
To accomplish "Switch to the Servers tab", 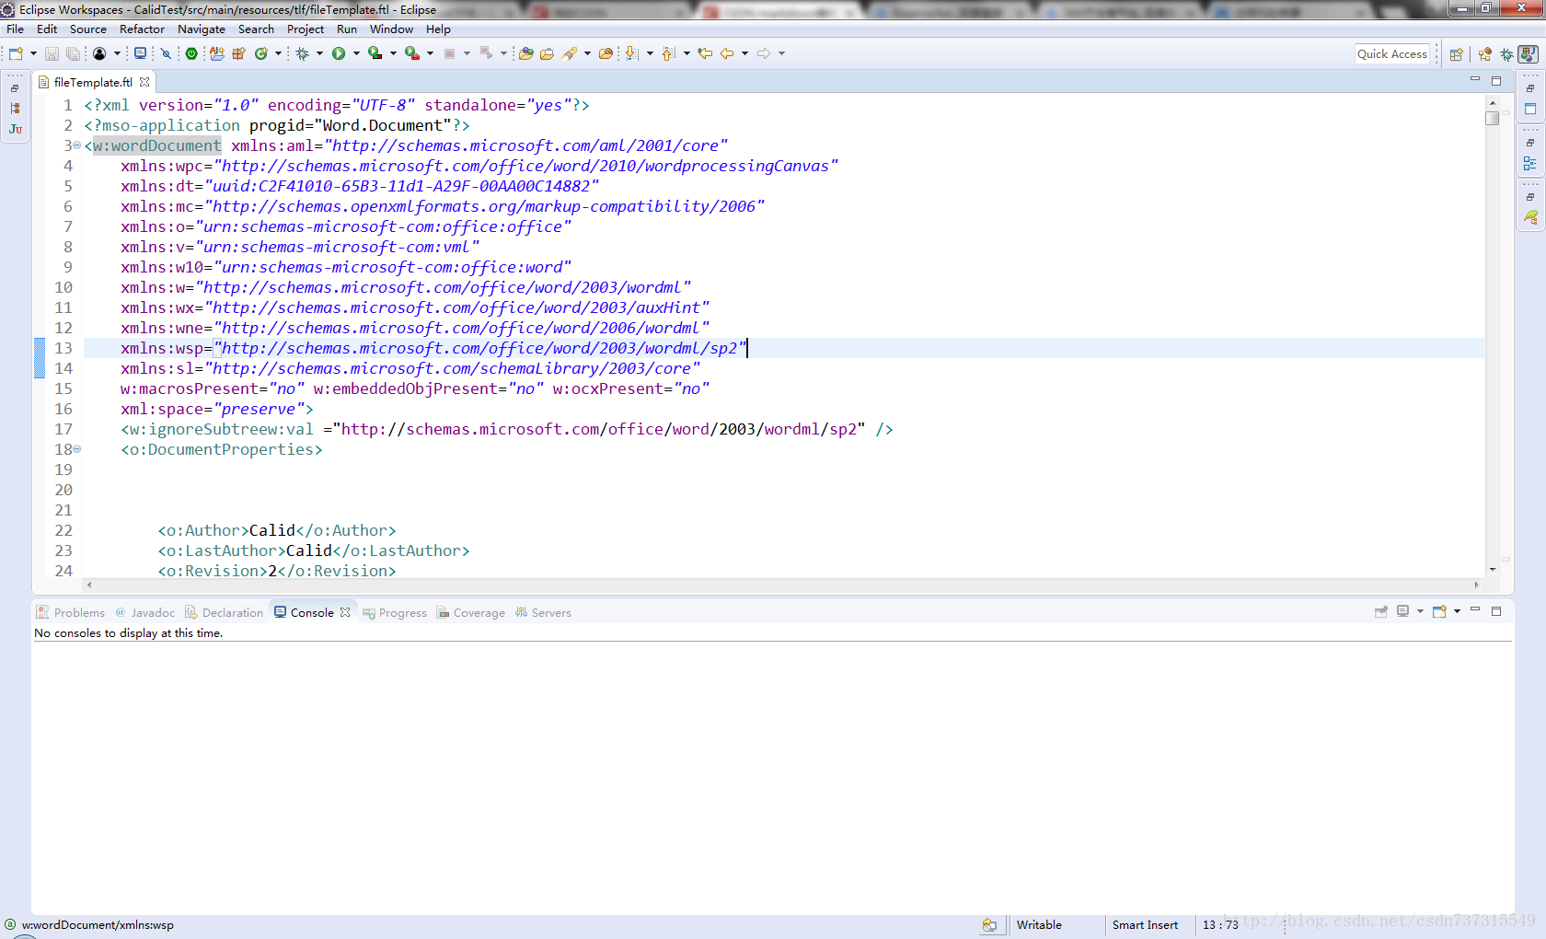I will (544, 612).
